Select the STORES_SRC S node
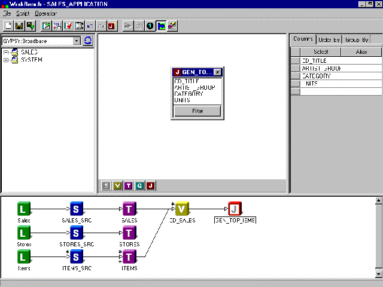Screen dimensions: 383x287 (x=76, y=233)
